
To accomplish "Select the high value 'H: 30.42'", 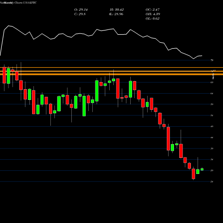I will tap(117, 10).
